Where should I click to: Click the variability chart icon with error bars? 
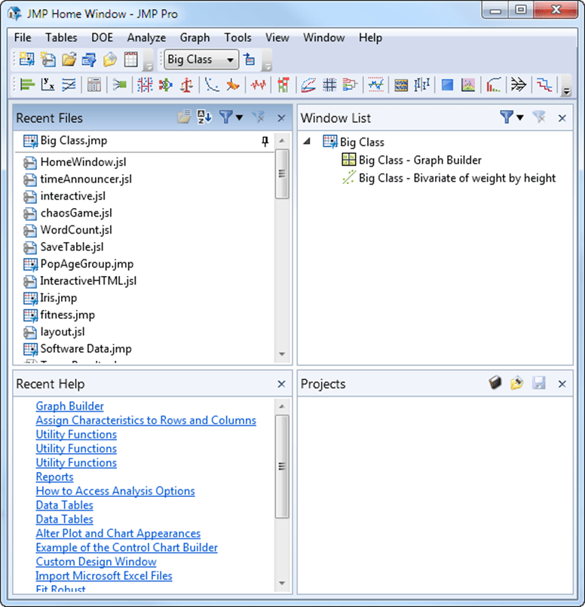pos(421,84)
